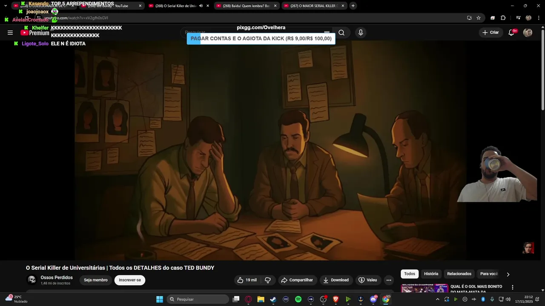The height and width of the screenshot is (306, 545).
Task: Click the browser address bar URL
Action: click(x=77, y=18)
